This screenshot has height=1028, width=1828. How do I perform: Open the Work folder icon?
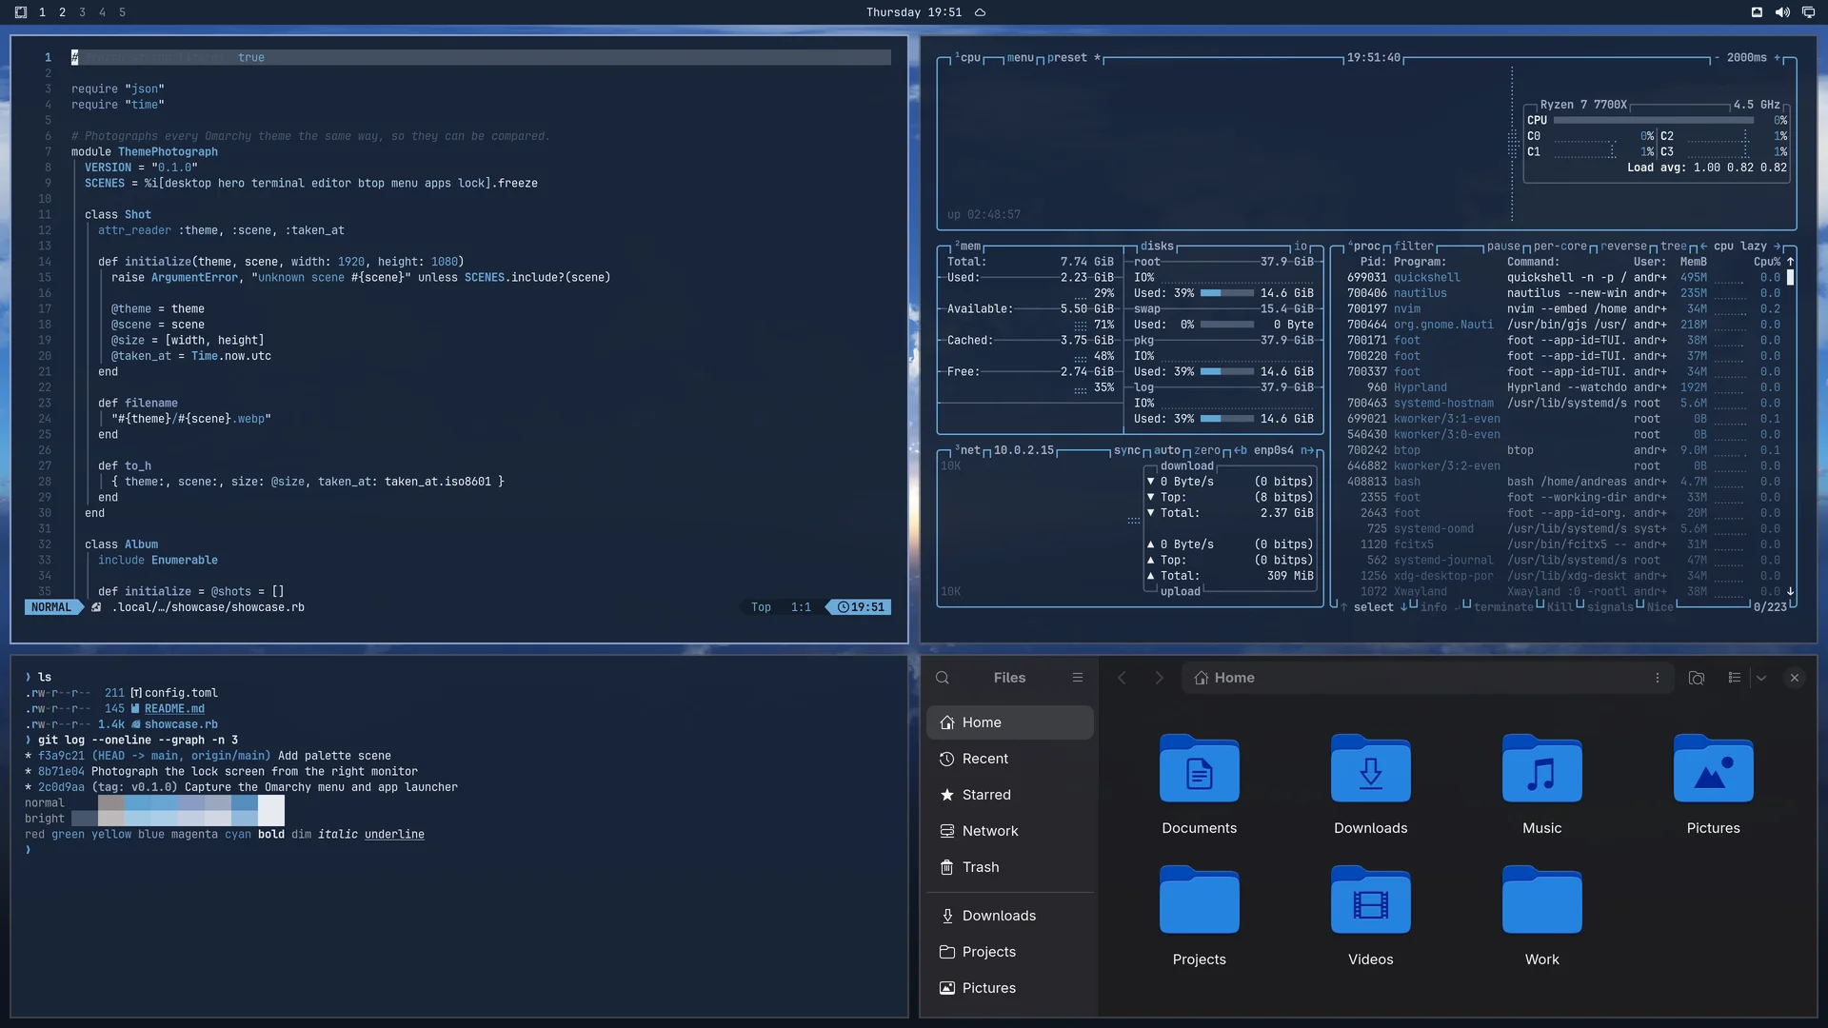[x=1541, y=899]
